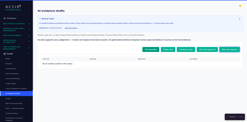Click the SOURCE column header
The height and width of the screenshot is (122, 247).
click(x=93, y=59)
